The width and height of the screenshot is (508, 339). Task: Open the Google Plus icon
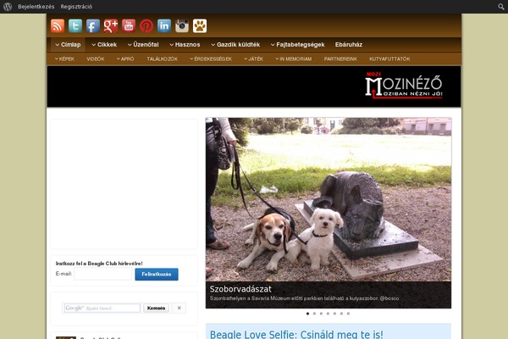pyautogui.click(x=111, y=26)
